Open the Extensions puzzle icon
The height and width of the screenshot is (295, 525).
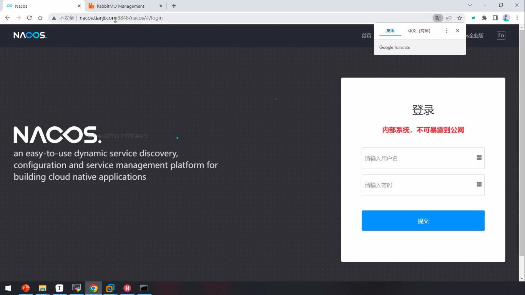(x=484, y=18)
